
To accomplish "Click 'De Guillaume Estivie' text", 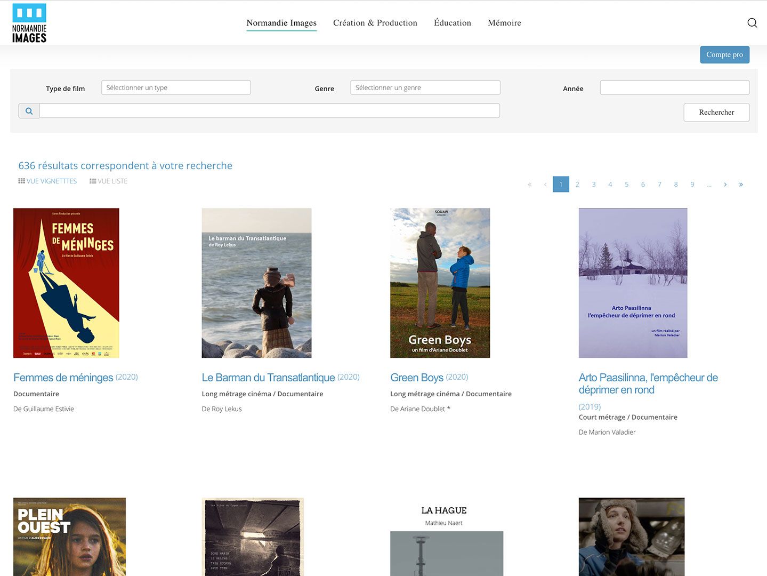I will pyautogui.click(x=44, y=409).
